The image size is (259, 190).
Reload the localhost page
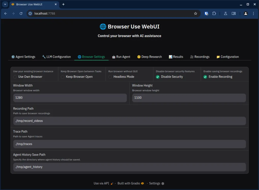click(x=21, y=14)
